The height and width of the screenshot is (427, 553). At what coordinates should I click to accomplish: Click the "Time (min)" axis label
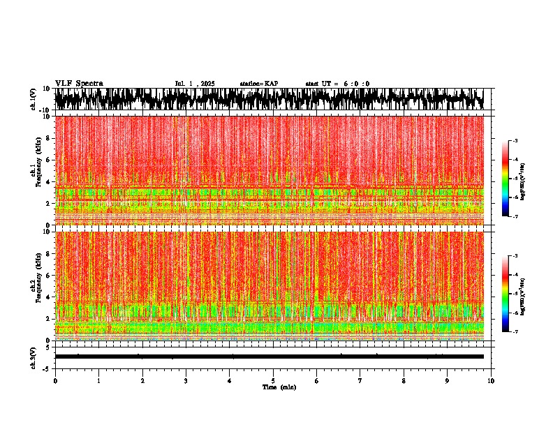(x=279, y=387)
